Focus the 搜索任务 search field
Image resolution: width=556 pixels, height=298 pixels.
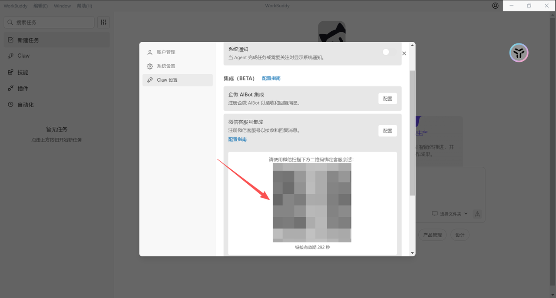[x=49, y=22]
